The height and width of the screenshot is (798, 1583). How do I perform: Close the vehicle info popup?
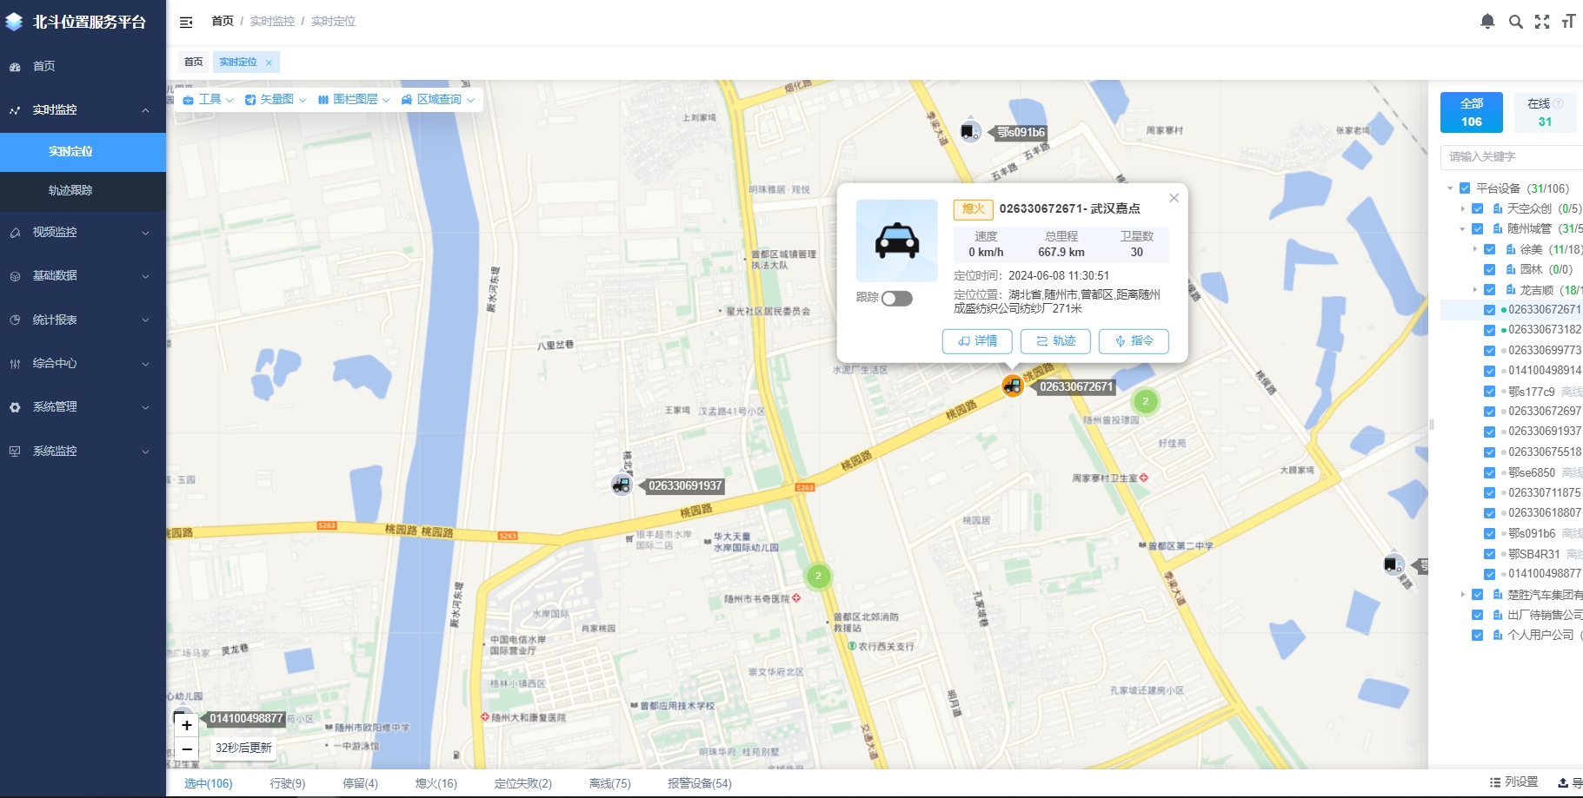point(1174,198)
